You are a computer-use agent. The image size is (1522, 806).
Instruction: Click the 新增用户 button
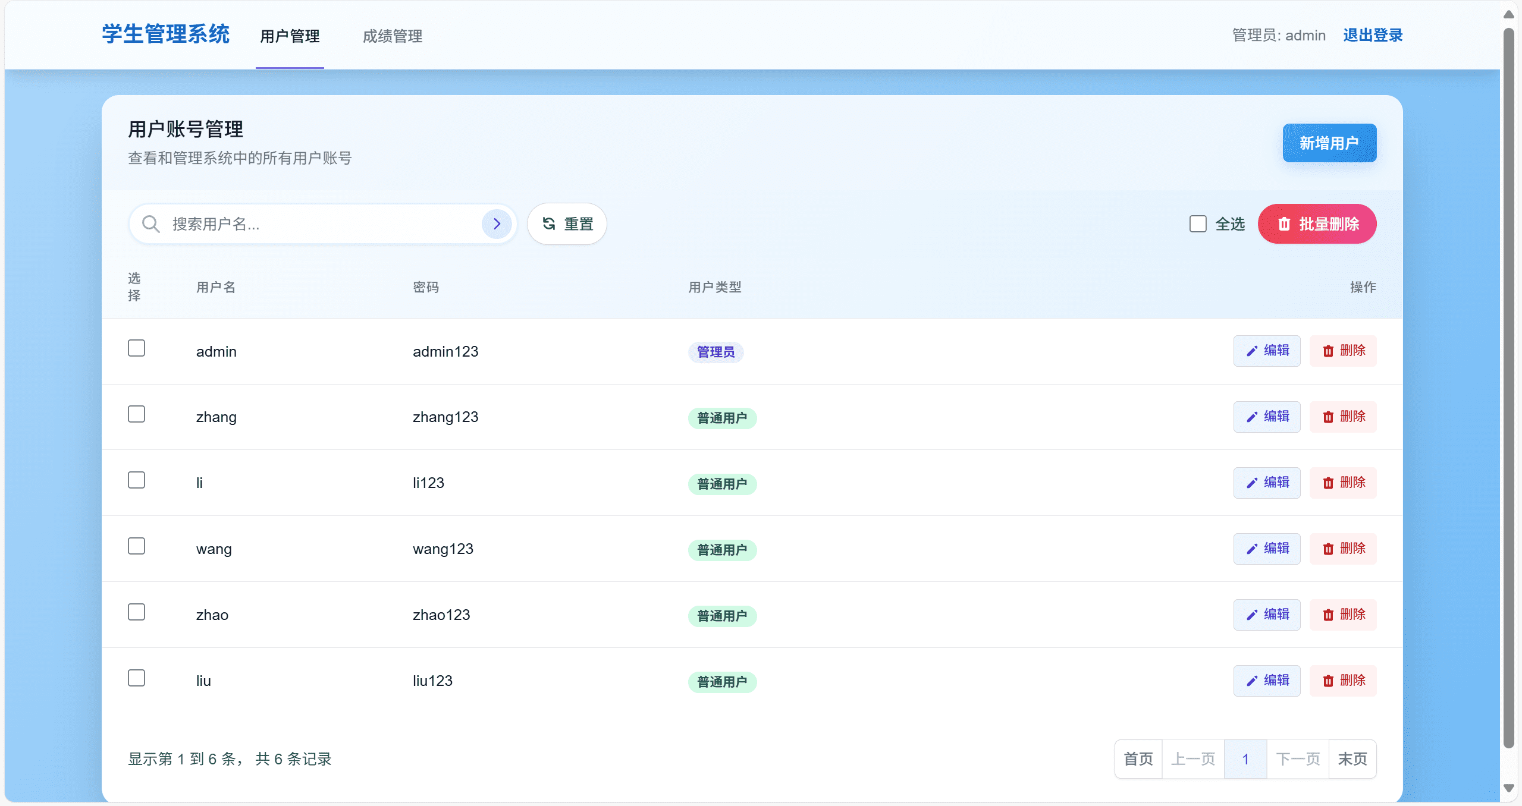pyautogui.click(x=1329, y=143)
